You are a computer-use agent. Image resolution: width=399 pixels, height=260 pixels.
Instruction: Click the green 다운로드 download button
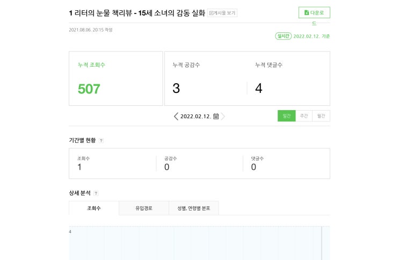pyautogui.click(x=314, y=12)
